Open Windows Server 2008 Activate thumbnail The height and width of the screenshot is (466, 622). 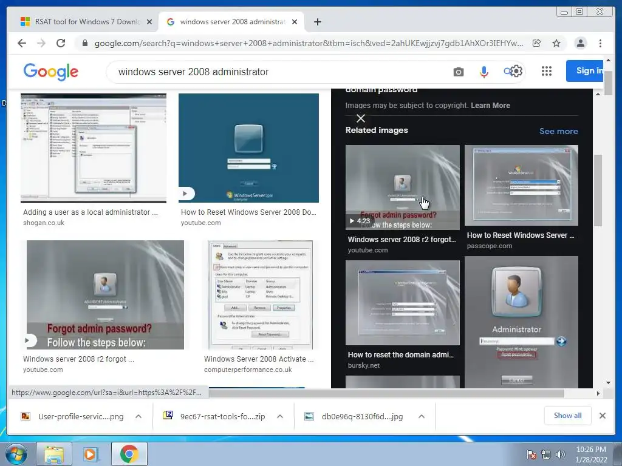coord(260,295)
